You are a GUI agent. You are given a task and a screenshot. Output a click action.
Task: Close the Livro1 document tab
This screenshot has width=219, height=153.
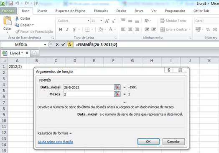pos(27,53)
